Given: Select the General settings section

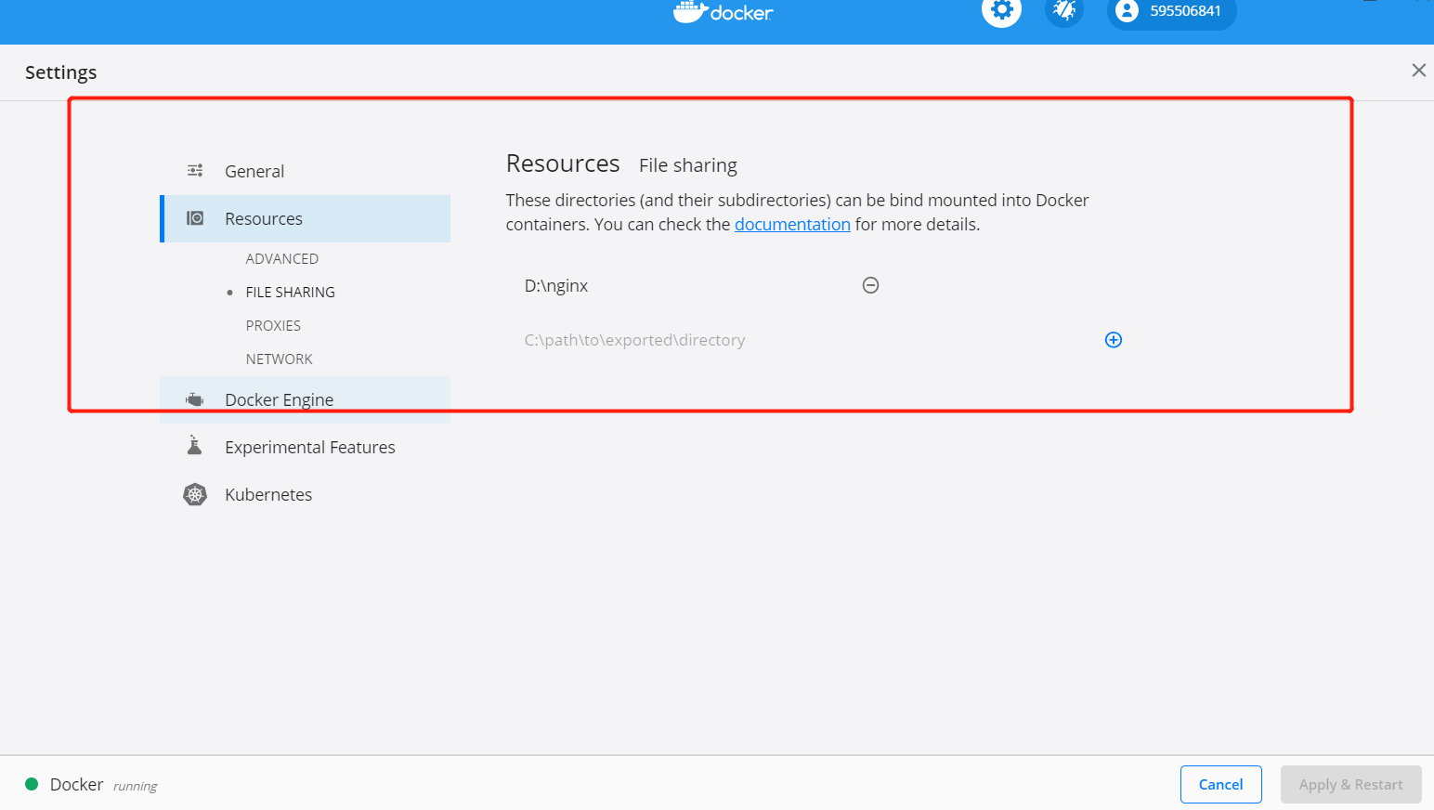Looking at the screenshot, I should point(305,171).
